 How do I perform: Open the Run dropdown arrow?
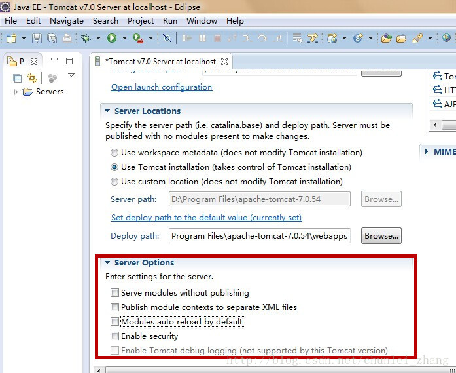124,38
